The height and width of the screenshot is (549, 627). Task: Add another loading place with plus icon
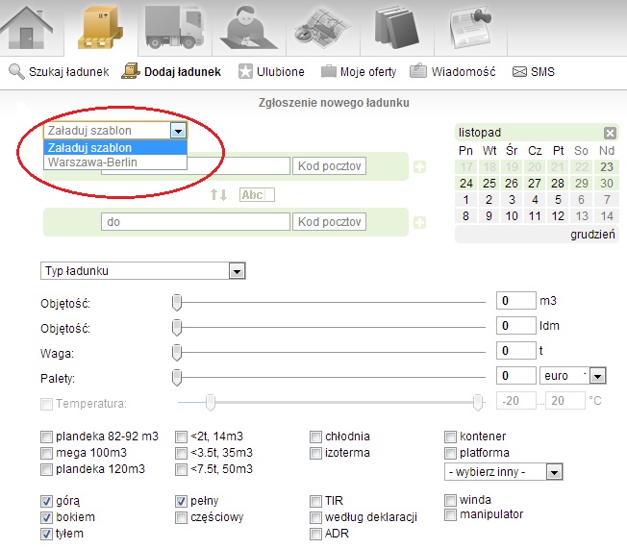pos(420,166)
